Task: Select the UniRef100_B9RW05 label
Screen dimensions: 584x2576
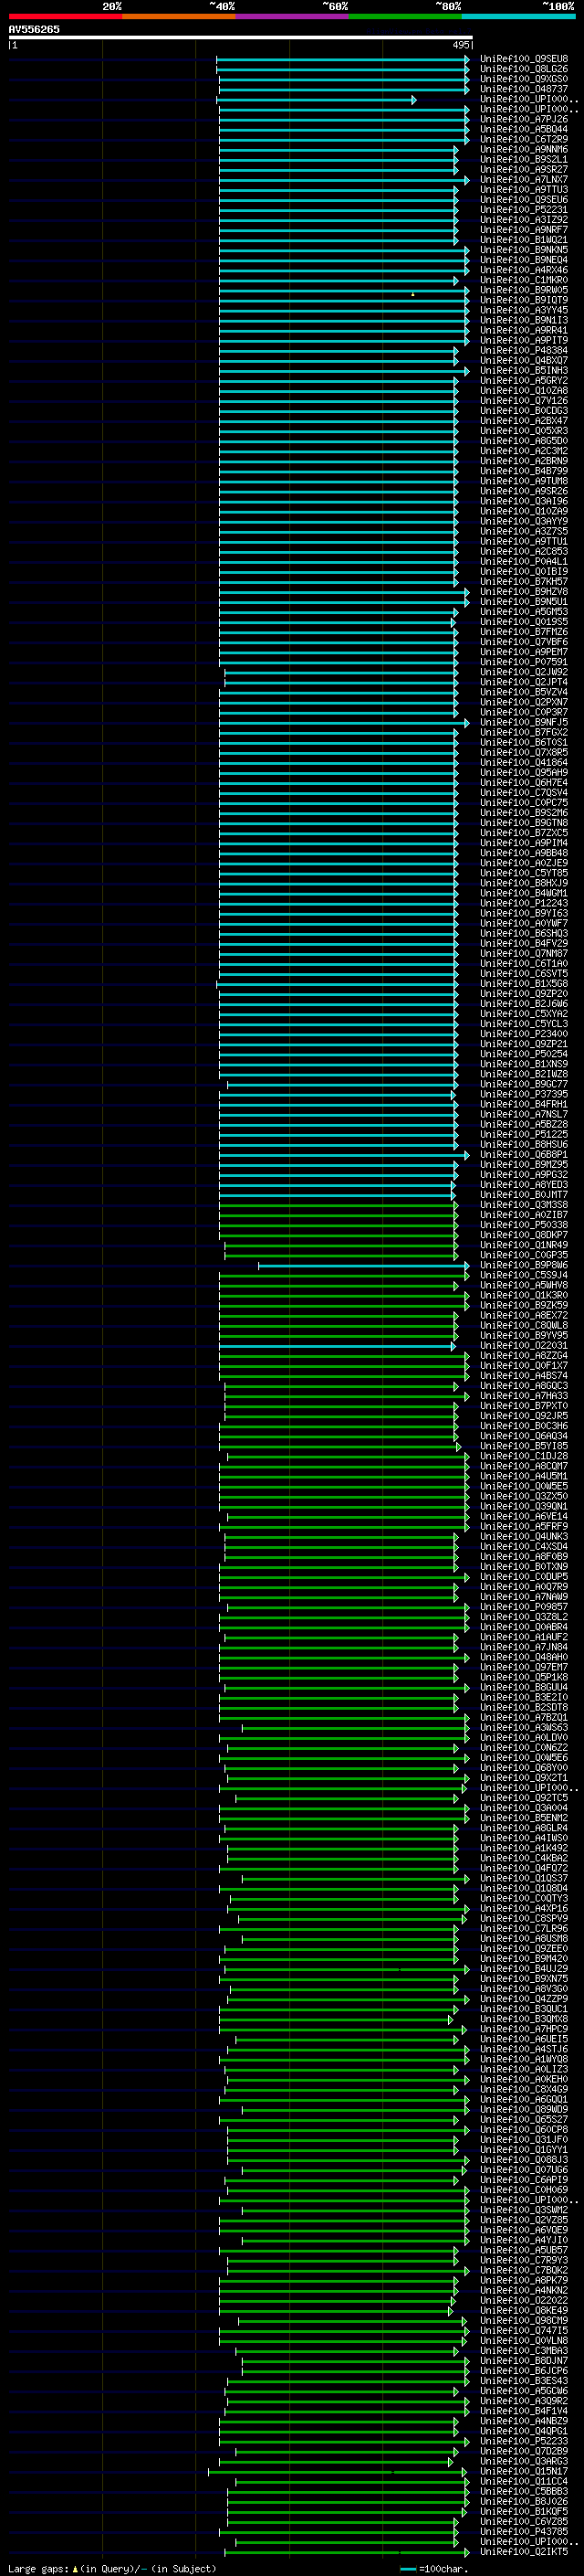Action: click(524, 291)
